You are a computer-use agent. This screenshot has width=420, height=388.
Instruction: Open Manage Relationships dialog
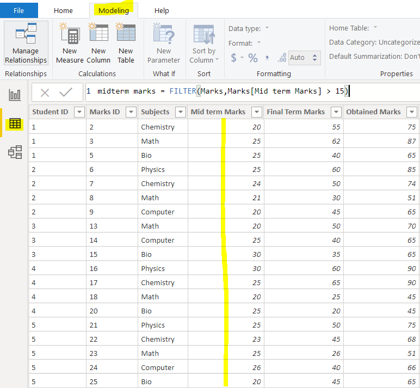point(26,43)
